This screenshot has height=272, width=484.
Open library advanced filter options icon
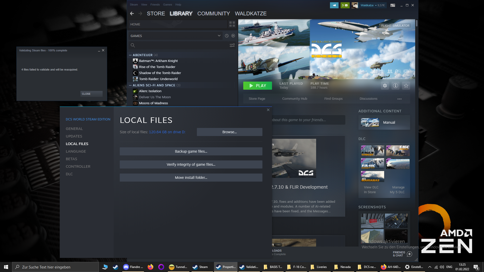(x=232, y=45)
